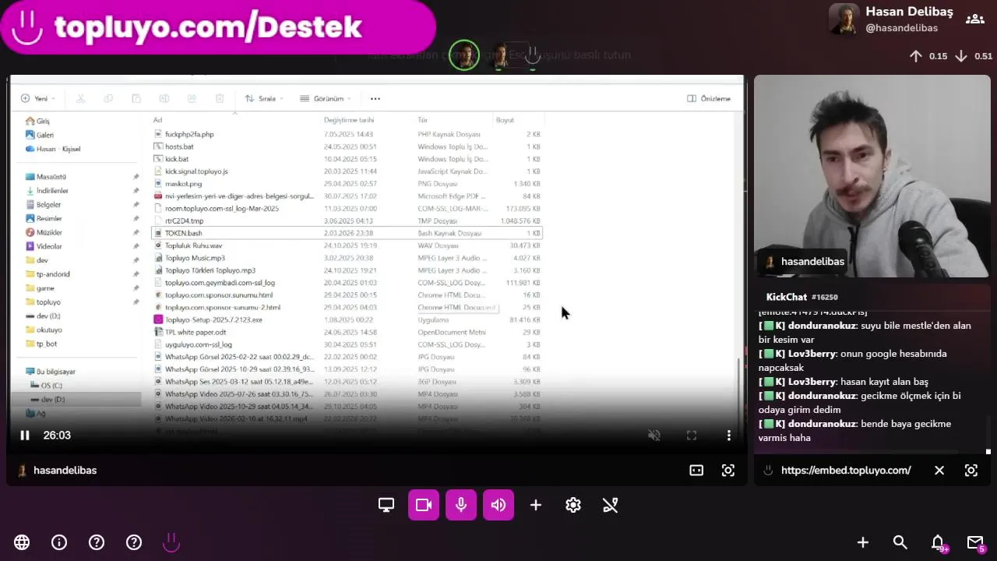Screen dimensions: 997x561
Task: Select the green-ringed participant avatar at top
Action: 464,55
